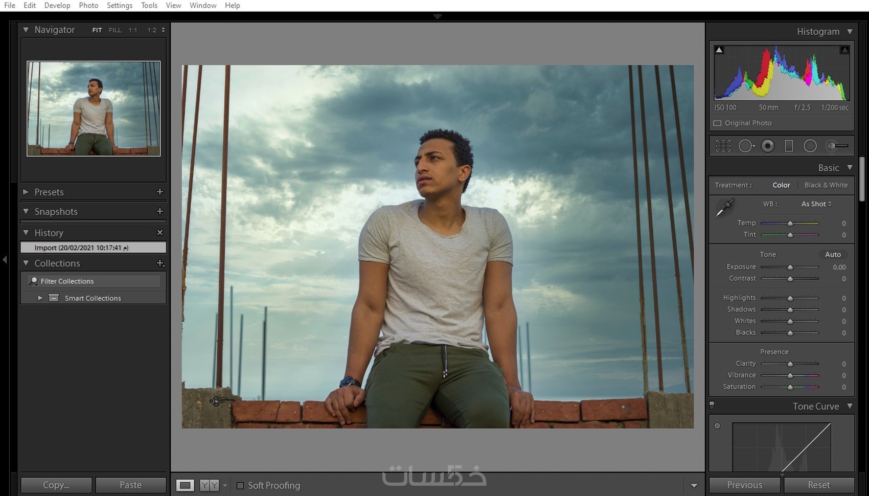Screen dimensions: 869x496
Task: Add a new collection with plus icon
Action: coord(160,263)
